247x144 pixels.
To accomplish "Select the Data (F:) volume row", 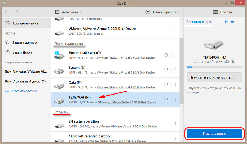I will 115,85.
